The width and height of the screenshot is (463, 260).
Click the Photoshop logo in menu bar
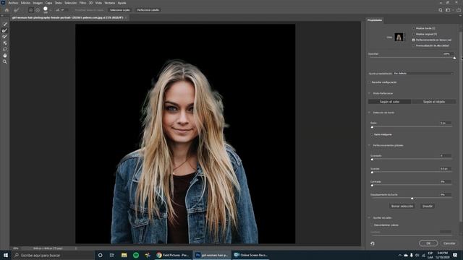[x=3, y=3]
